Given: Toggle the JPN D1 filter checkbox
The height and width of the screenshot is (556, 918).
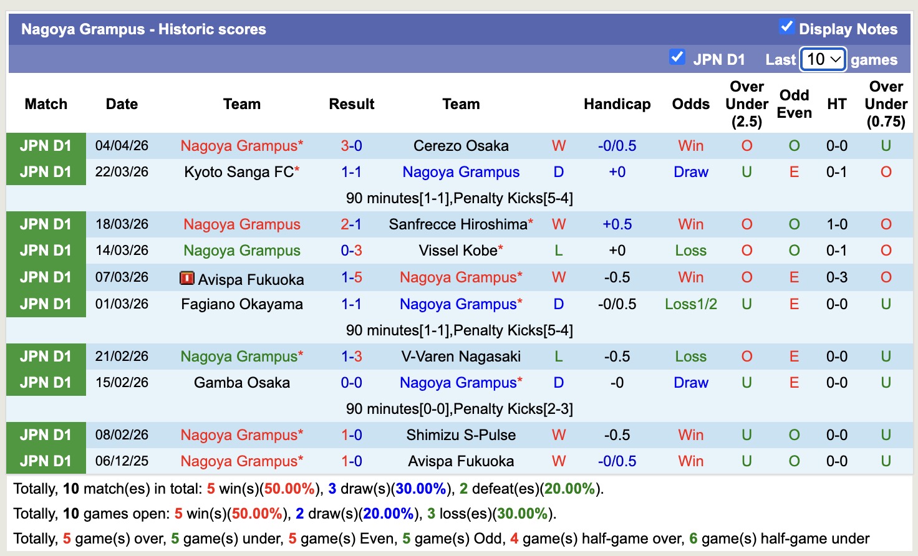Looking at the screenshot, I should tap(677, 57).
